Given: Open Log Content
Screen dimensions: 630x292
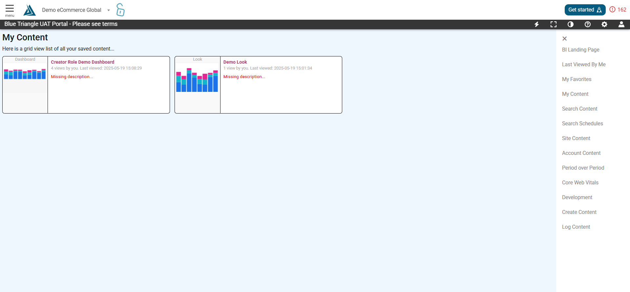Looking at the screenshot, I should (x=576, y=227).
